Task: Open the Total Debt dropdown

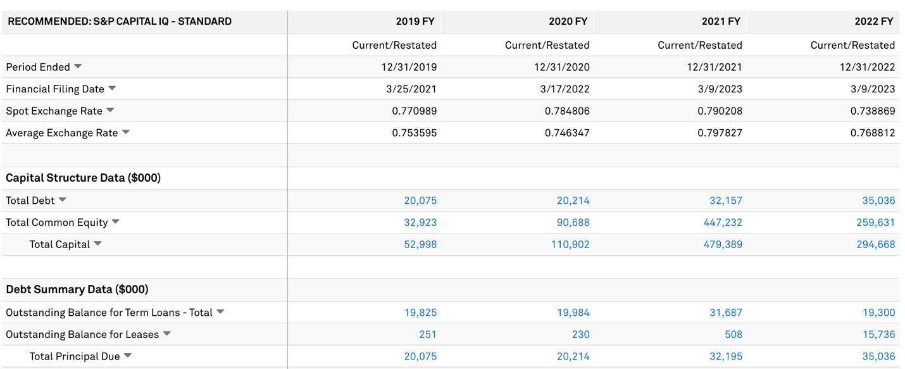Action: pos(62,200)
